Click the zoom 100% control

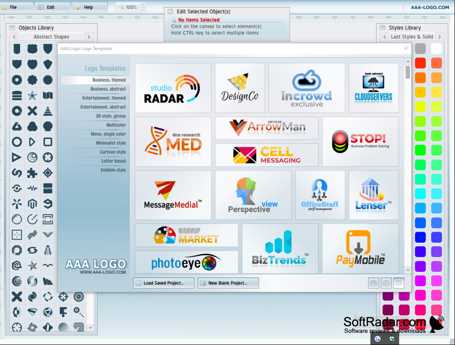coord(128,7)
